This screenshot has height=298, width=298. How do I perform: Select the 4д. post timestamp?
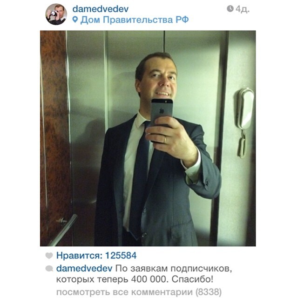(243, 9)
